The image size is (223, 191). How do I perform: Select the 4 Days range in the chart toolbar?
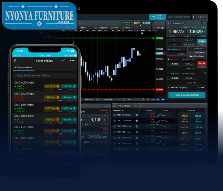[83, 28]
